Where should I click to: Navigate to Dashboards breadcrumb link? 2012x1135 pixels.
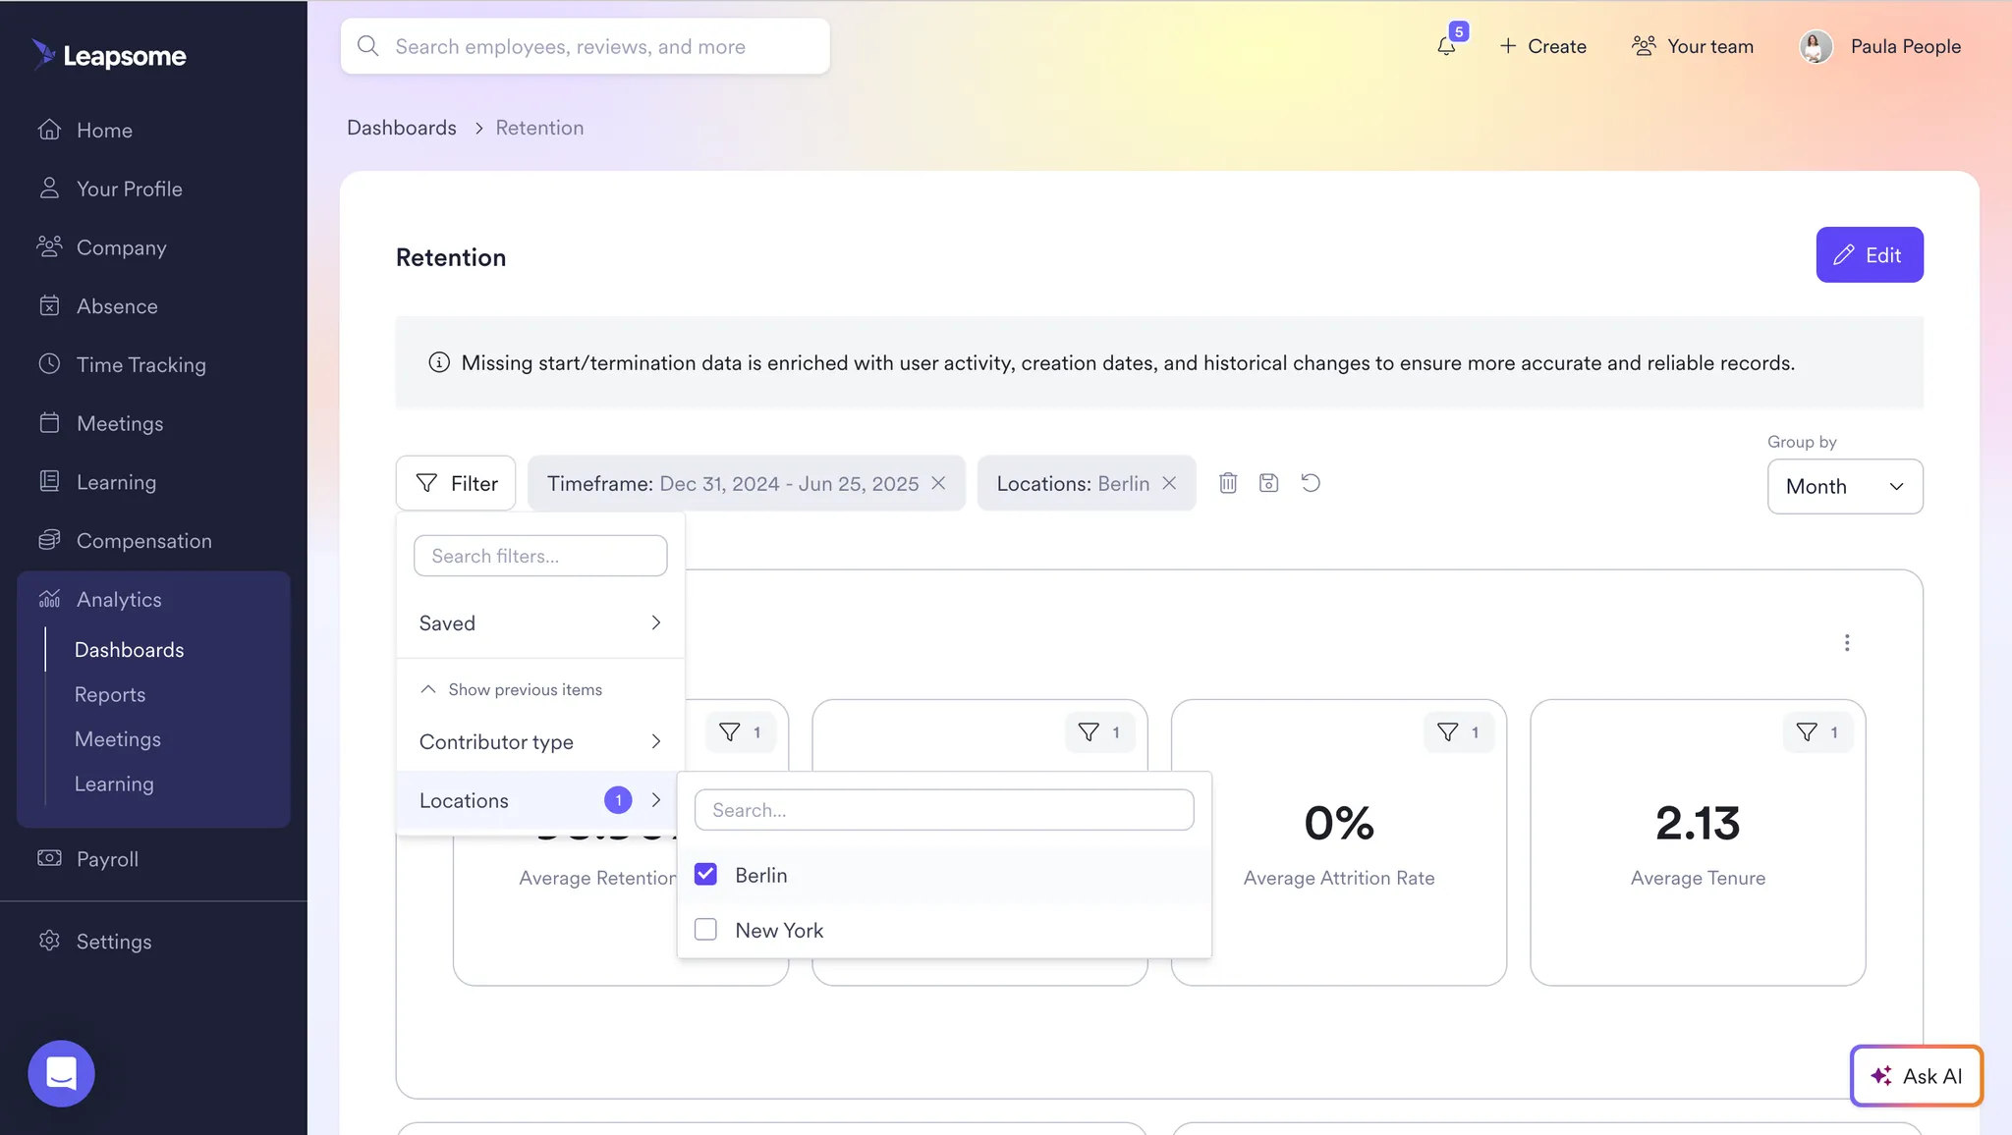coord(401,129)
